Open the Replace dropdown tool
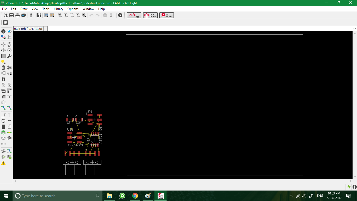The image size is (357, 201). [9, 73]
